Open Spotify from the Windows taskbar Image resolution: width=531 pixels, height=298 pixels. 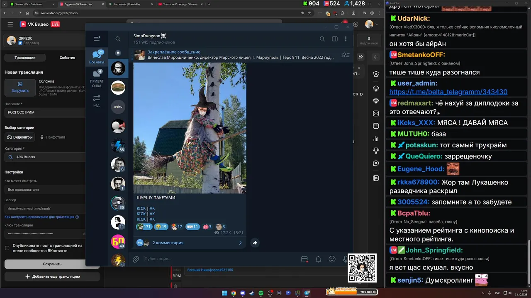click(x=261, y=293)
